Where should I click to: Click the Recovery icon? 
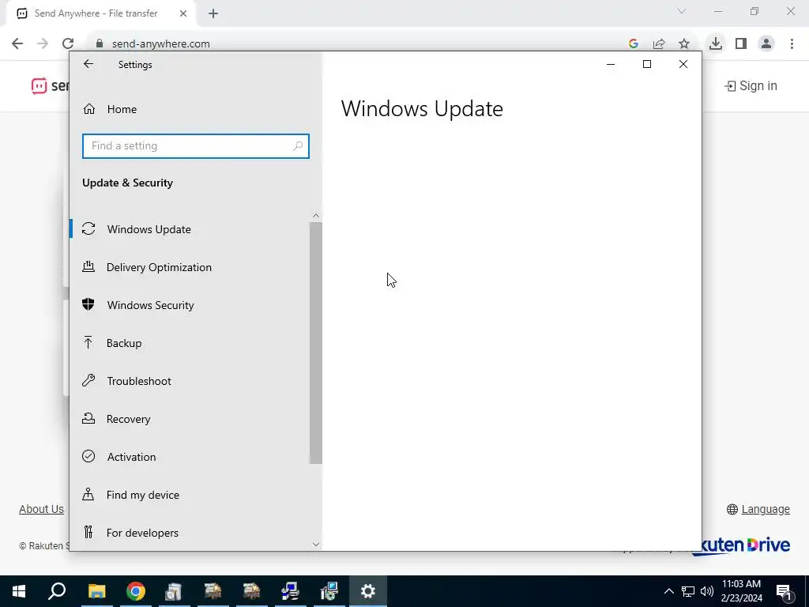click(x=88, y=418)
